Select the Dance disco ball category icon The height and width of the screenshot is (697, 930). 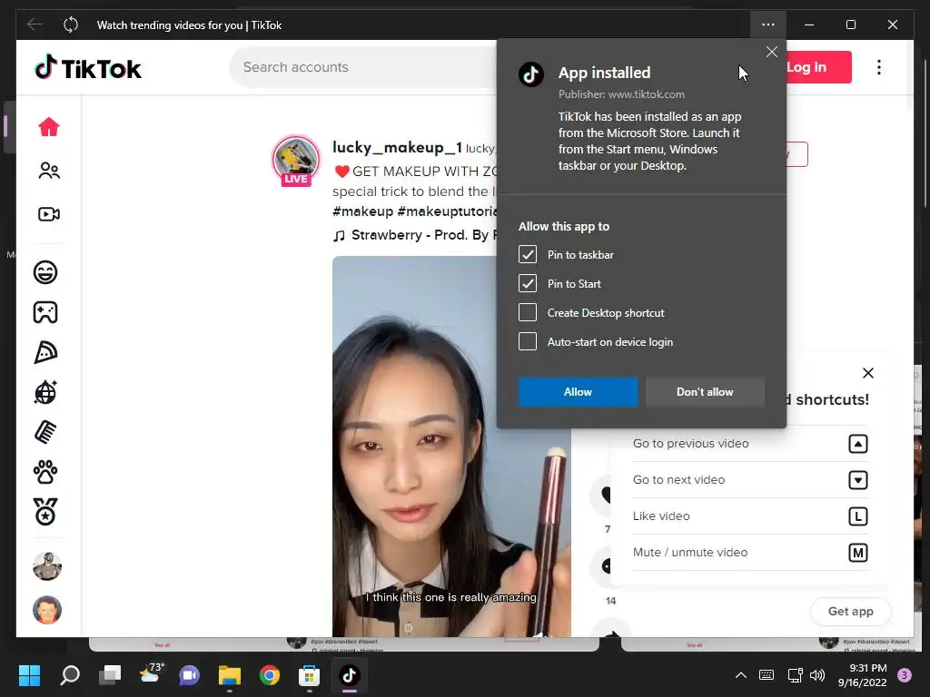45,392
